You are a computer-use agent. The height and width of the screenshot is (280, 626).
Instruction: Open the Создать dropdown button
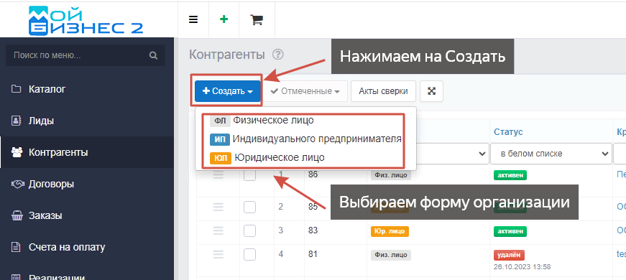click(228, 91)
